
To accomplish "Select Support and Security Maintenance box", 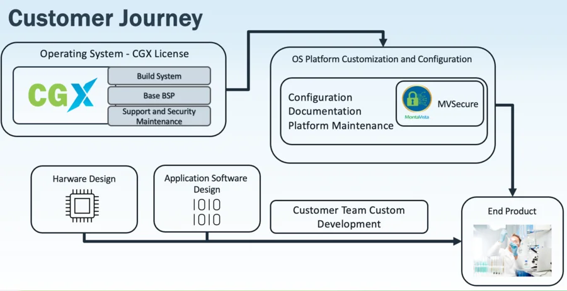I will pyautogui.click(x=159, y=116).
